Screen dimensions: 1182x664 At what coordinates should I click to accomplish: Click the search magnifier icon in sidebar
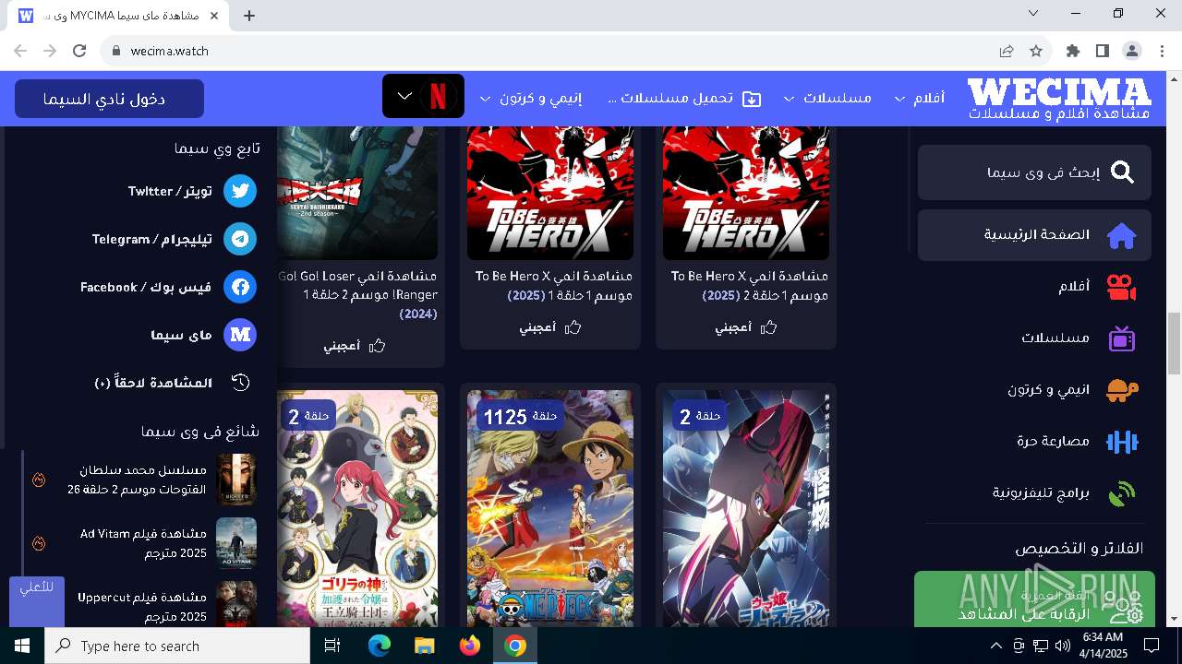point(1122,172)
